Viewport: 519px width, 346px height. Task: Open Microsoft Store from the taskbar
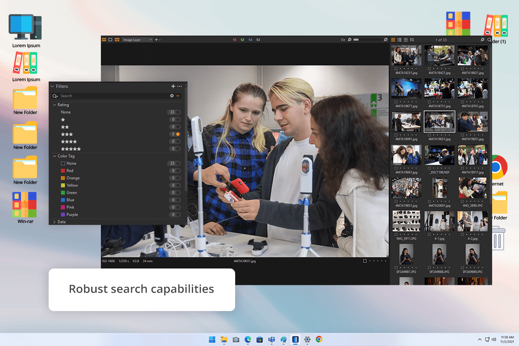(259, 339)
